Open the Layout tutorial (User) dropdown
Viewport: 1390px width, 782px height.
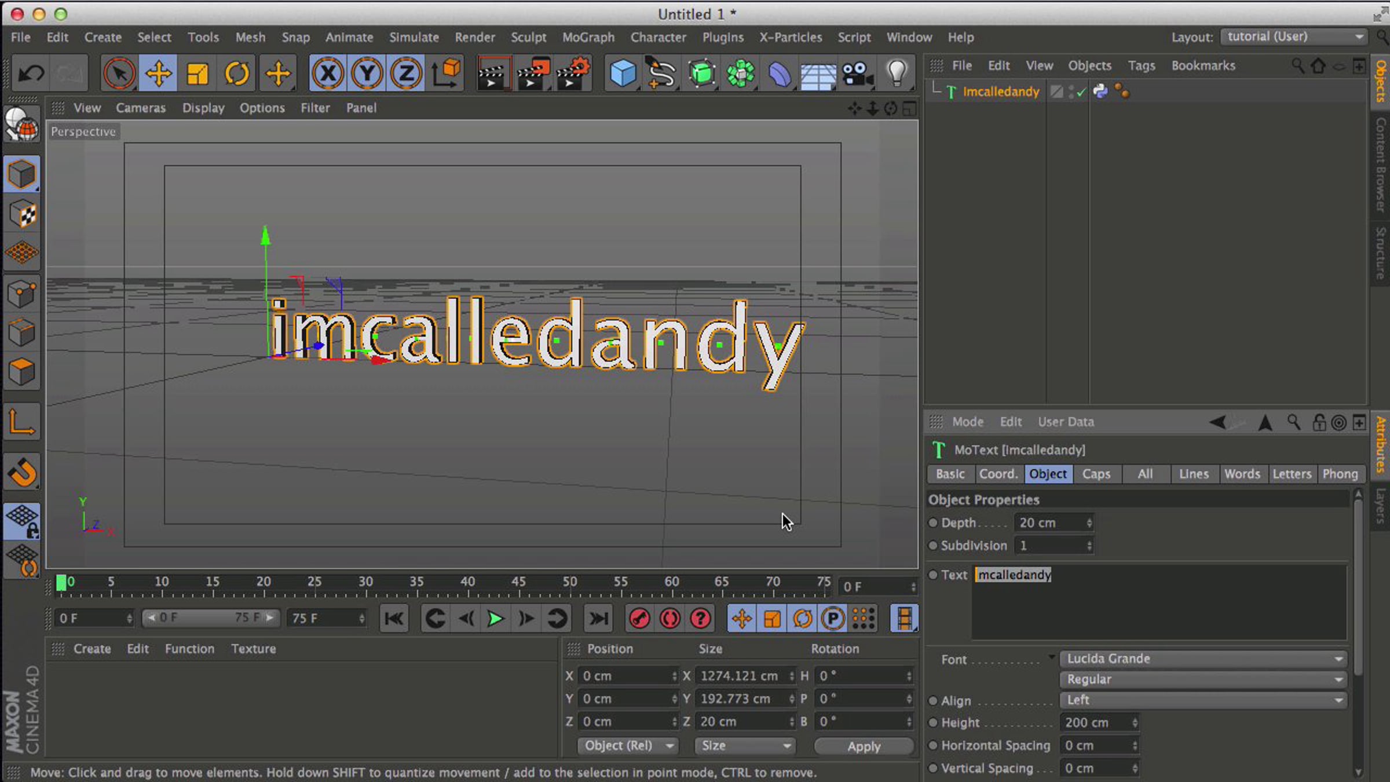click(1294, 36)
